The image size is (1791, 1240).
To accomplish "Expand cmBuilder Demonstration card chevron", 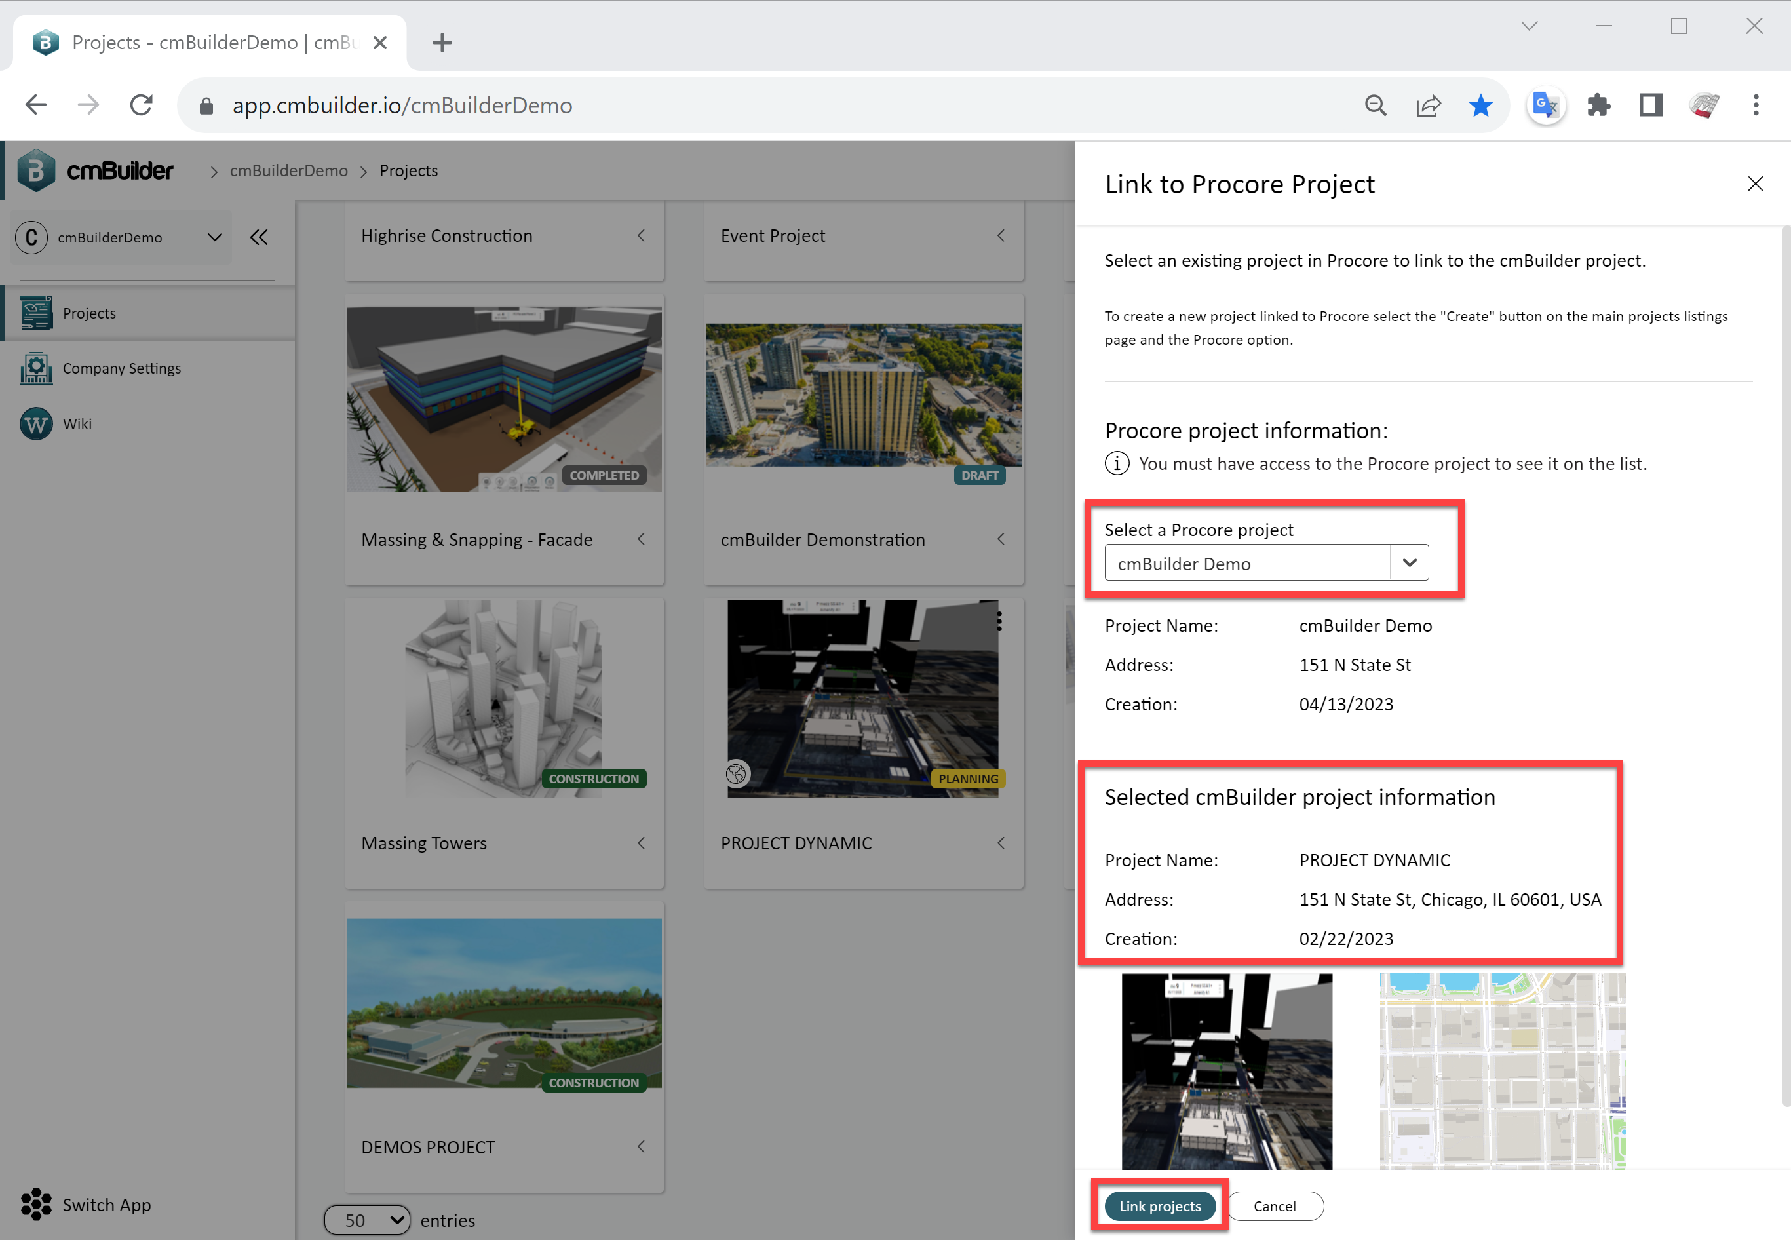I will (x=1001, y=539).
